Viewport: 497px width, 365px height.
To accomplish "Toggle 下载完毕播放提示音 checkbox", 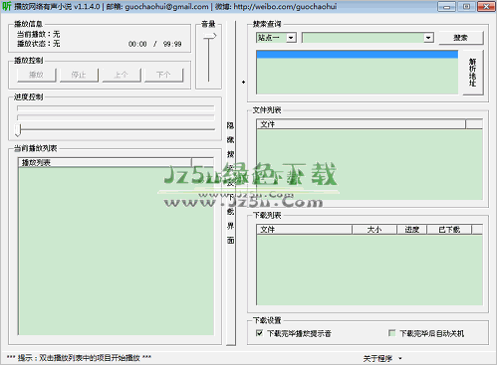I will coord(260,333).
